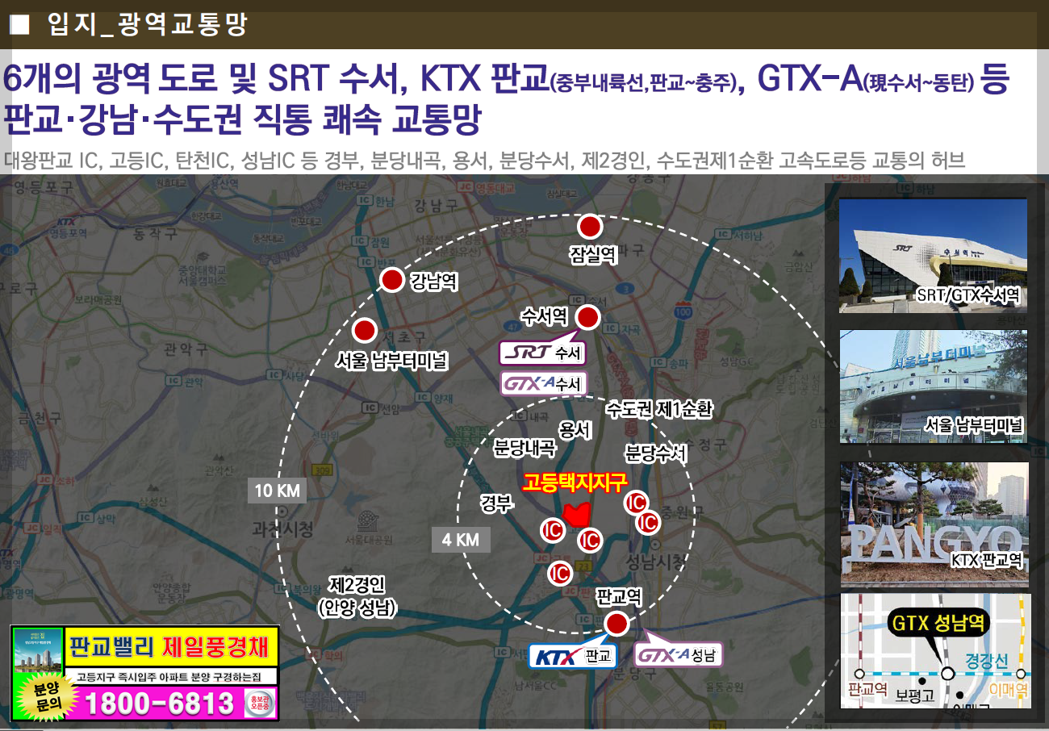The width and height of the screenshot is (1049, 731).
Task: Click the 수도권 제1순환 road label
Action: tap(659, 410)
